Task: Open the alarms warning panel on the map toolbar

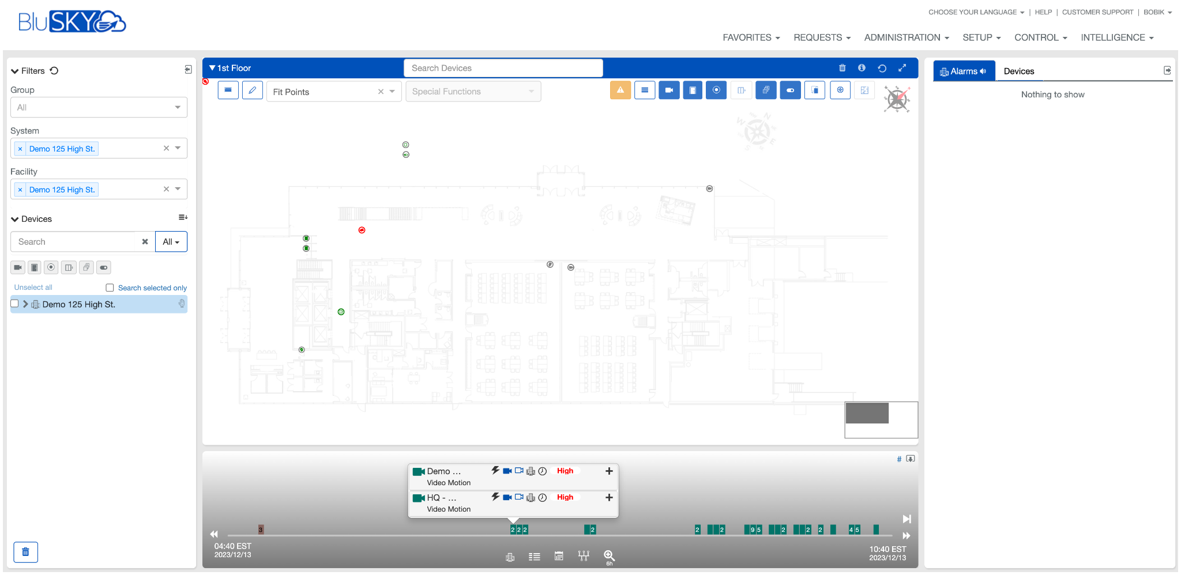Action: tap(620, 90)
